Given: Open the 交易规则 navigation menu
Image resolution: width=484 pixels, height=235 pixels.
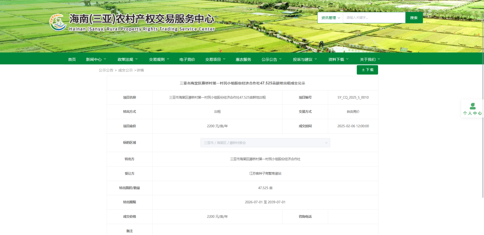Looking at the screenshot, I should [159, 59].
